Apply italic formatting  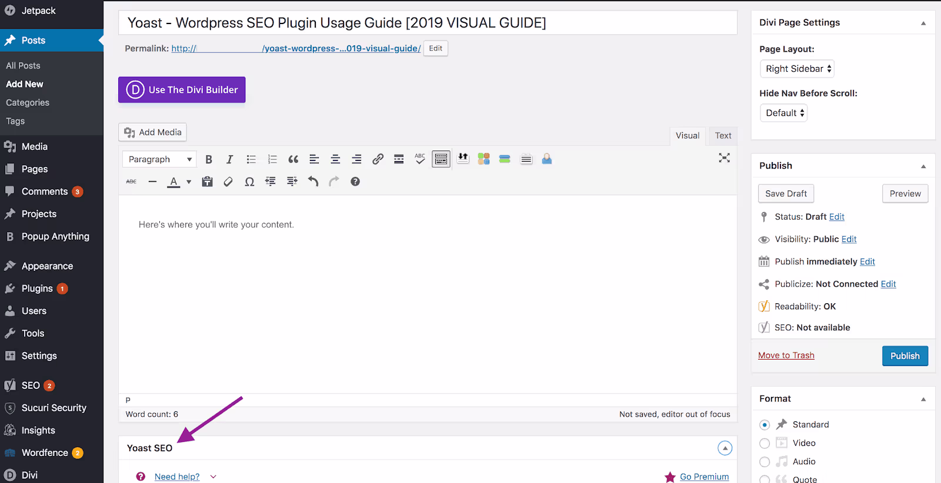230,159
